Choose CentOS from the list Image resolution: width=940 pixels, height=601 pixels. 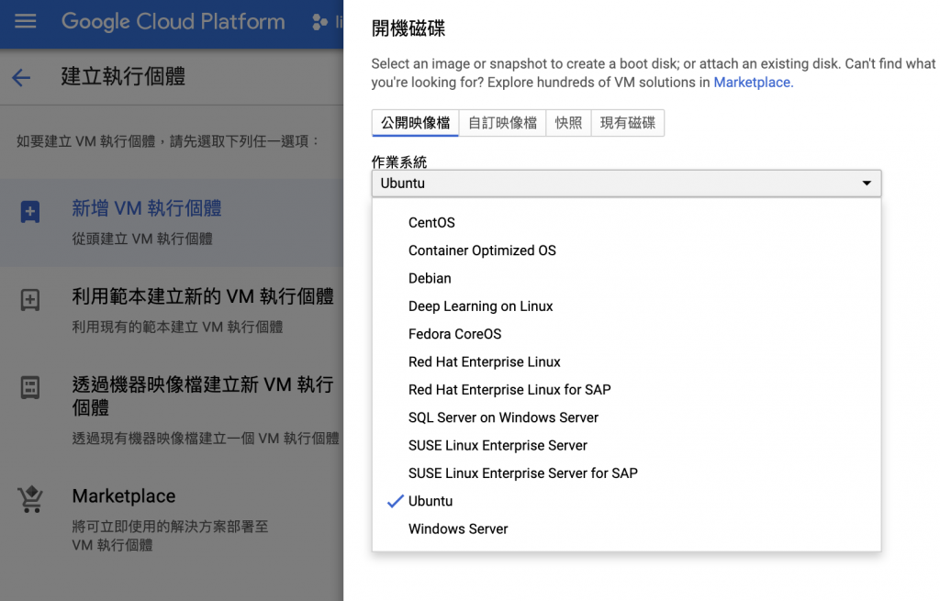[626, 222]
